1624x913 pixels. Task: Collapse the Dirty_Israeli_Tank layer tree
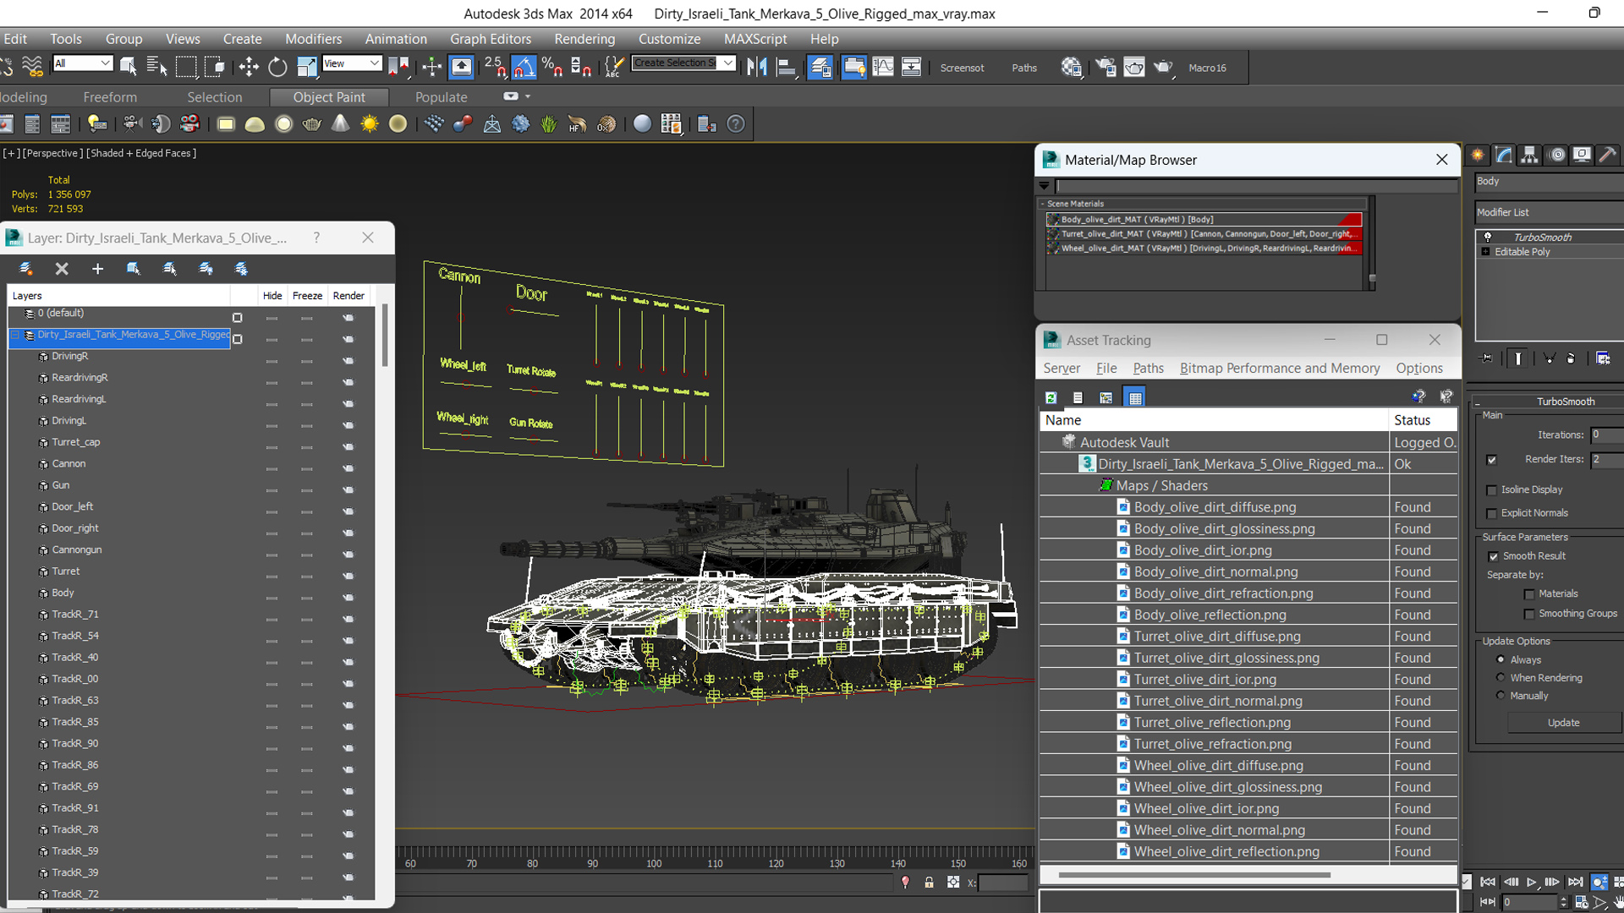click(15, 336)
